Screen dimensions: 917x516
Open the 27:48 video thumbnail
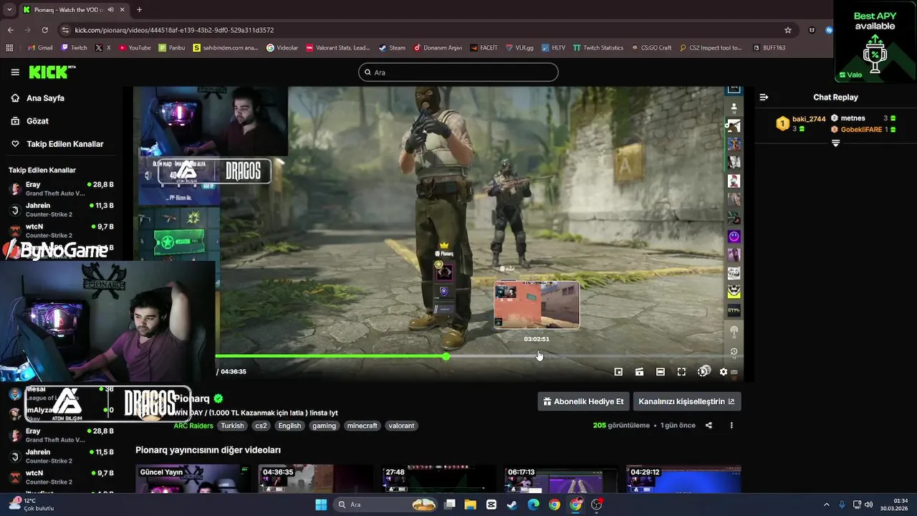coord(438,479)
